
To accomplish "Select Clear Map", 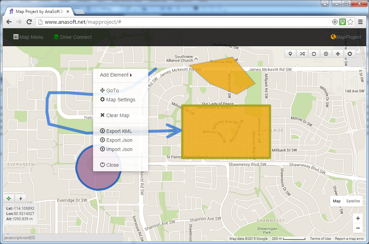I will (120, 115).
